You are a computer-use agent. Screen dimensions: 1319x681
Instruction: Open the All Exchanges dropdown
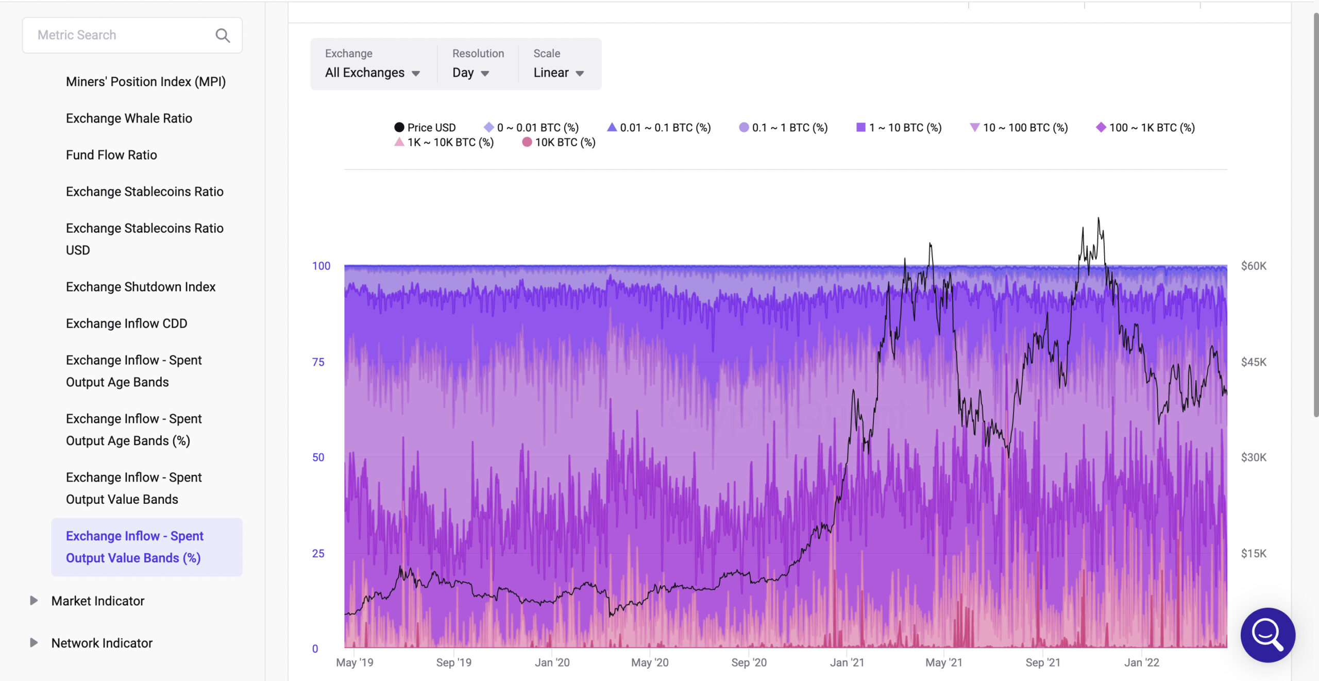coord(373,73)
